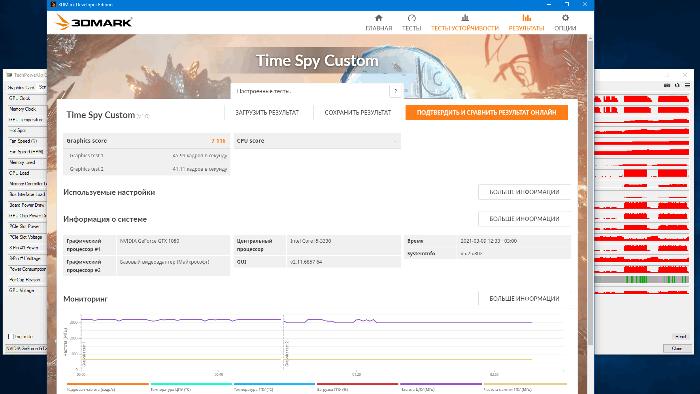Open GPU selector dropdown NVIDIA GeForce GTX

pos(26,349)
